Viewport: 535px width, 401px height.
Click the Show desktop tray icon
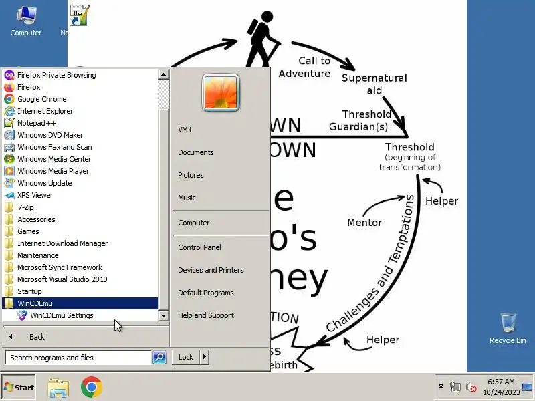527,388
